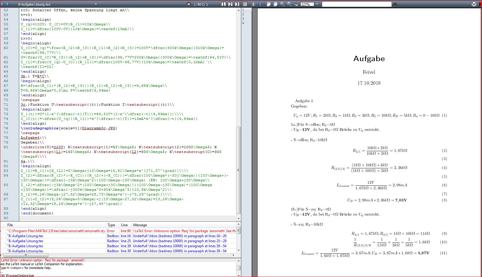482x277 pixels.
Task: Select the amsmath.sty error row
Action: [118, 231]
